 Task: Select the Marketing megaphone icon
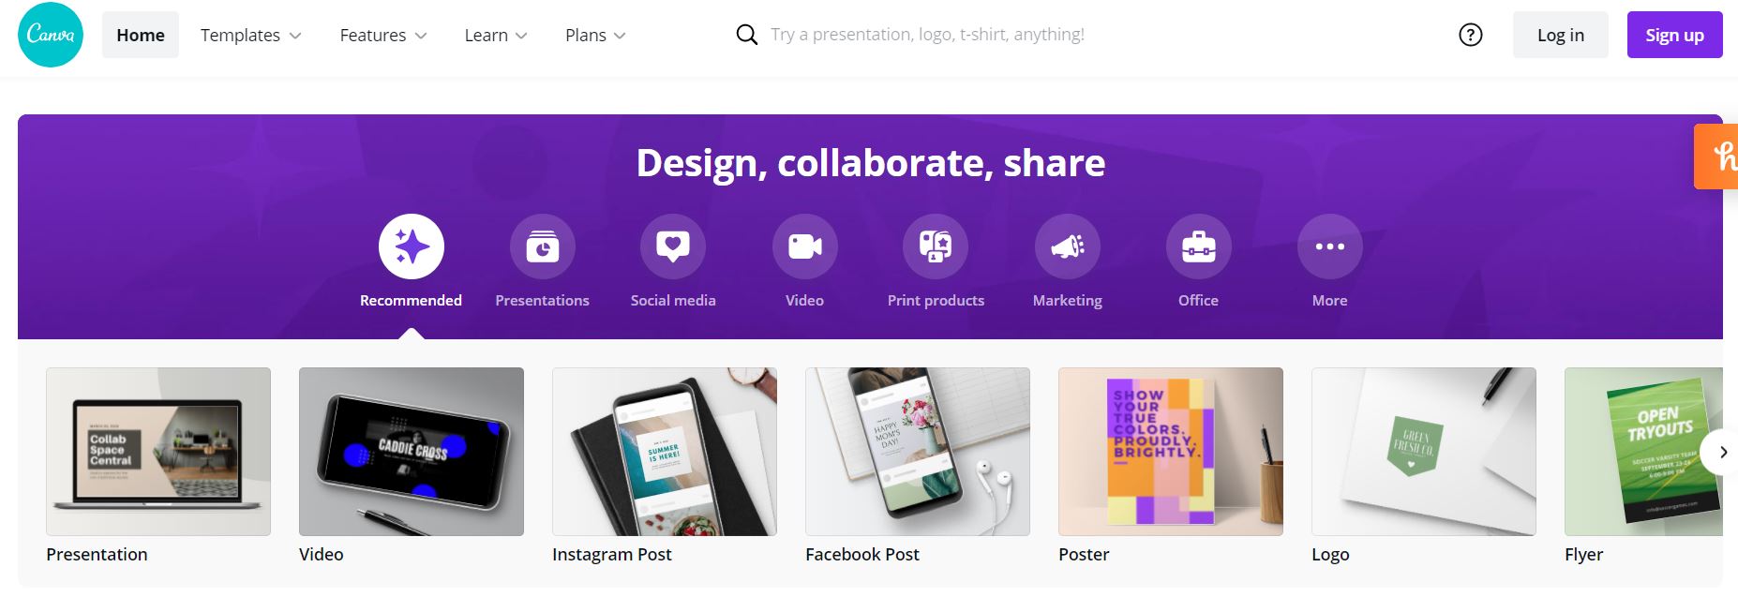[1067, 246]
